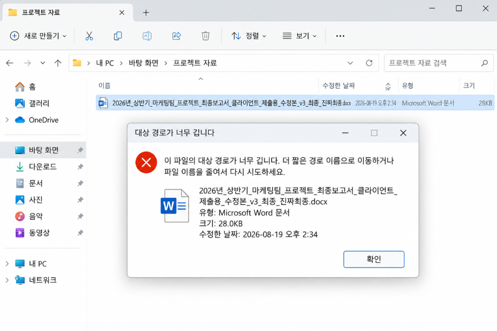Click the Copy icon in toolbar
The width and height of the screenshot is (497, 331).
pos(118,36)
